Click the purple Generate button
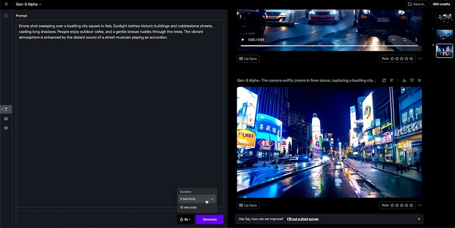 click(210, 219)
